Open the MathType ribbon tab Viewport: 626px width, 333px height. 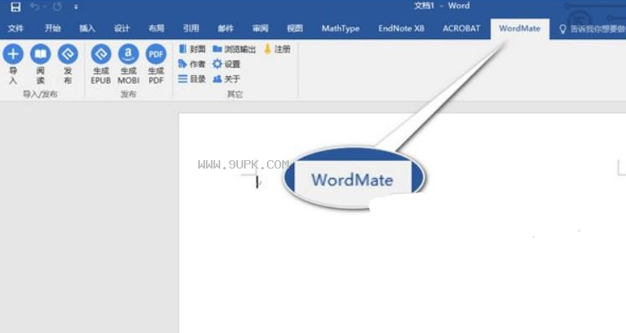point(341,28)
